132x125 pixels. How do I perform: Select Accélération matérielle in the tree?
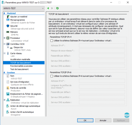pos(20,59)
